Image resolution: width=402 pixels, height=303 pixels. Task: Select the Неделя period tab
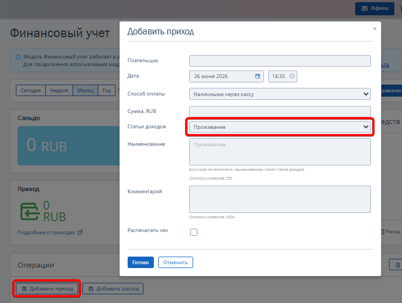[59, 91]
